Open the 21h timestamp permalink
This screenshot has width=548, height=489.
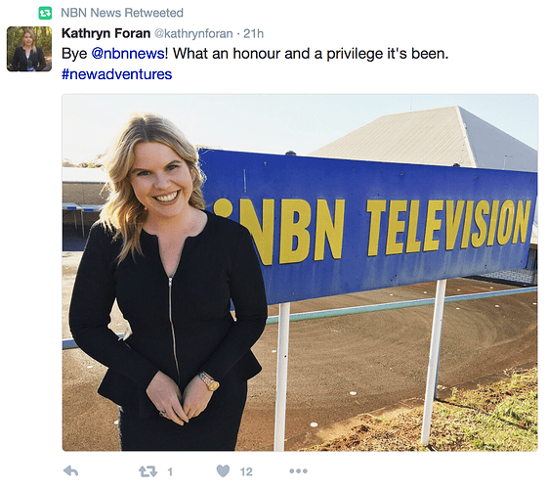(253, 33)
